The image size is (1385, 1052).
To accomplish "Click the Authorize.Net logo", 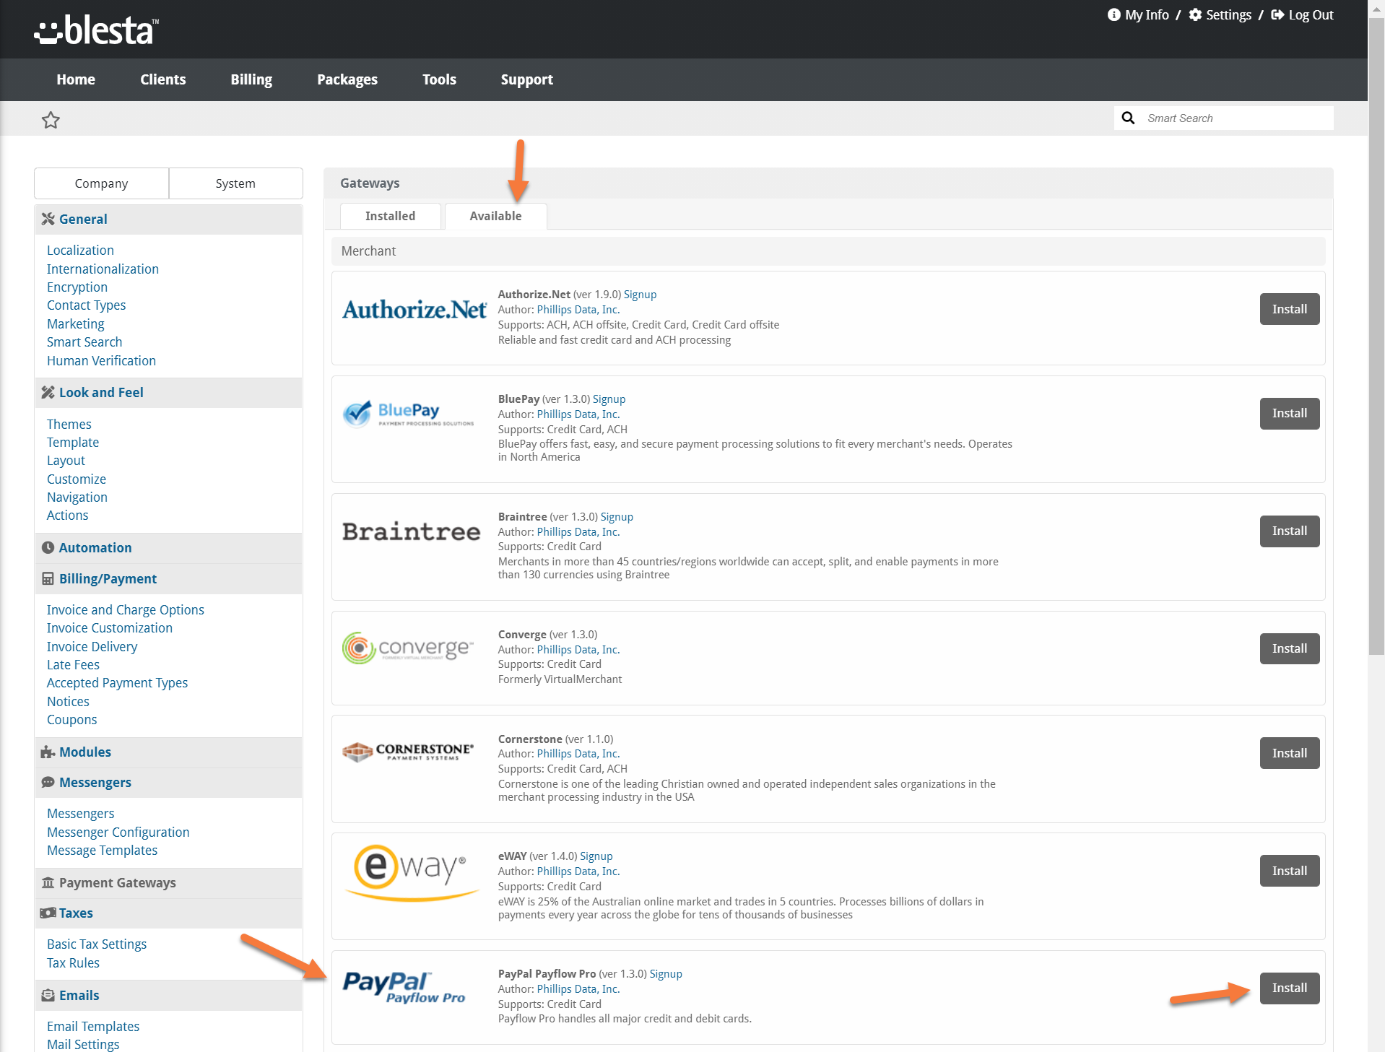I will click(x=414, y=310).
